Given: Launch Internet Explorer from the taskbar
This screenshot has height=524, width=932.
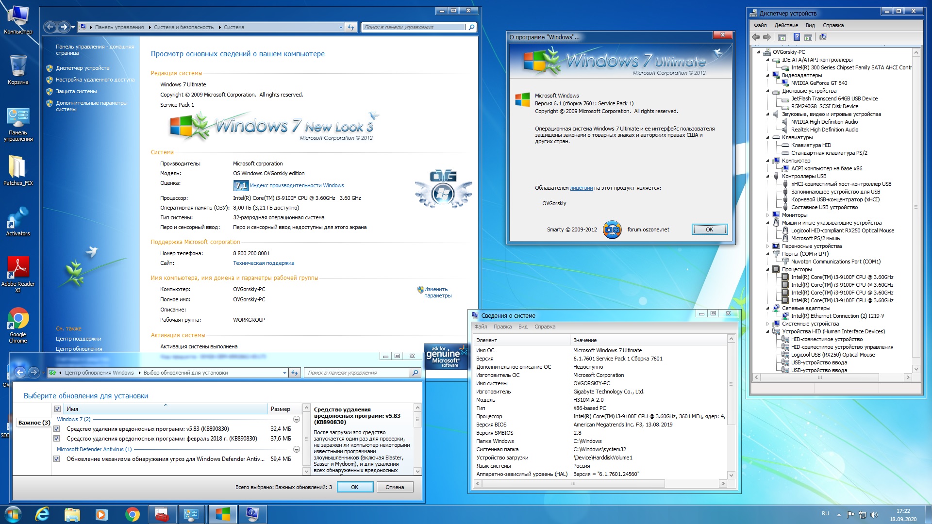Looking at the screenshot, I should (x=43, y=514).
